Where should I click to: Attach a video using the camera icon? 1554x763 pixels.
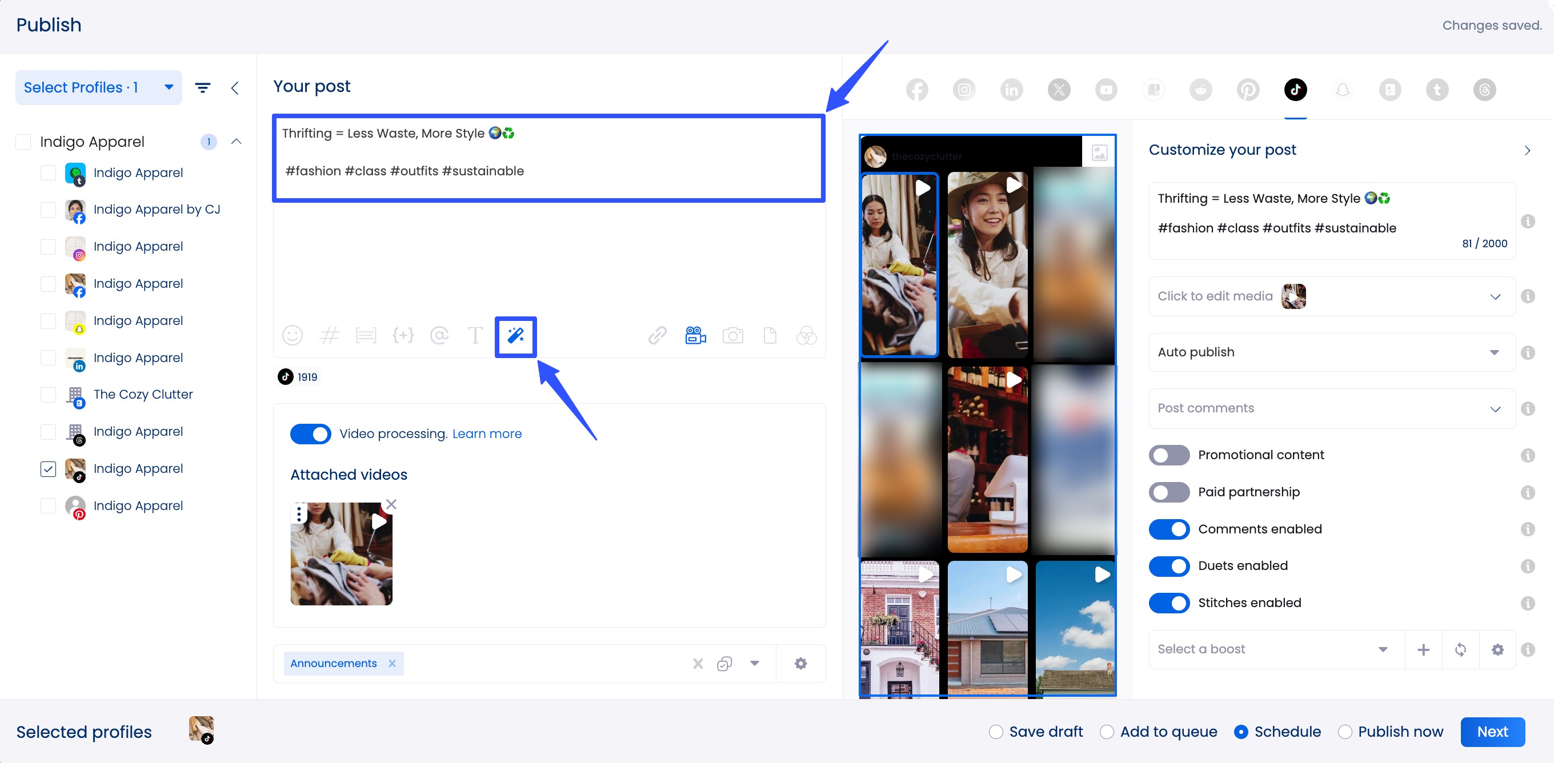[733, 336]
